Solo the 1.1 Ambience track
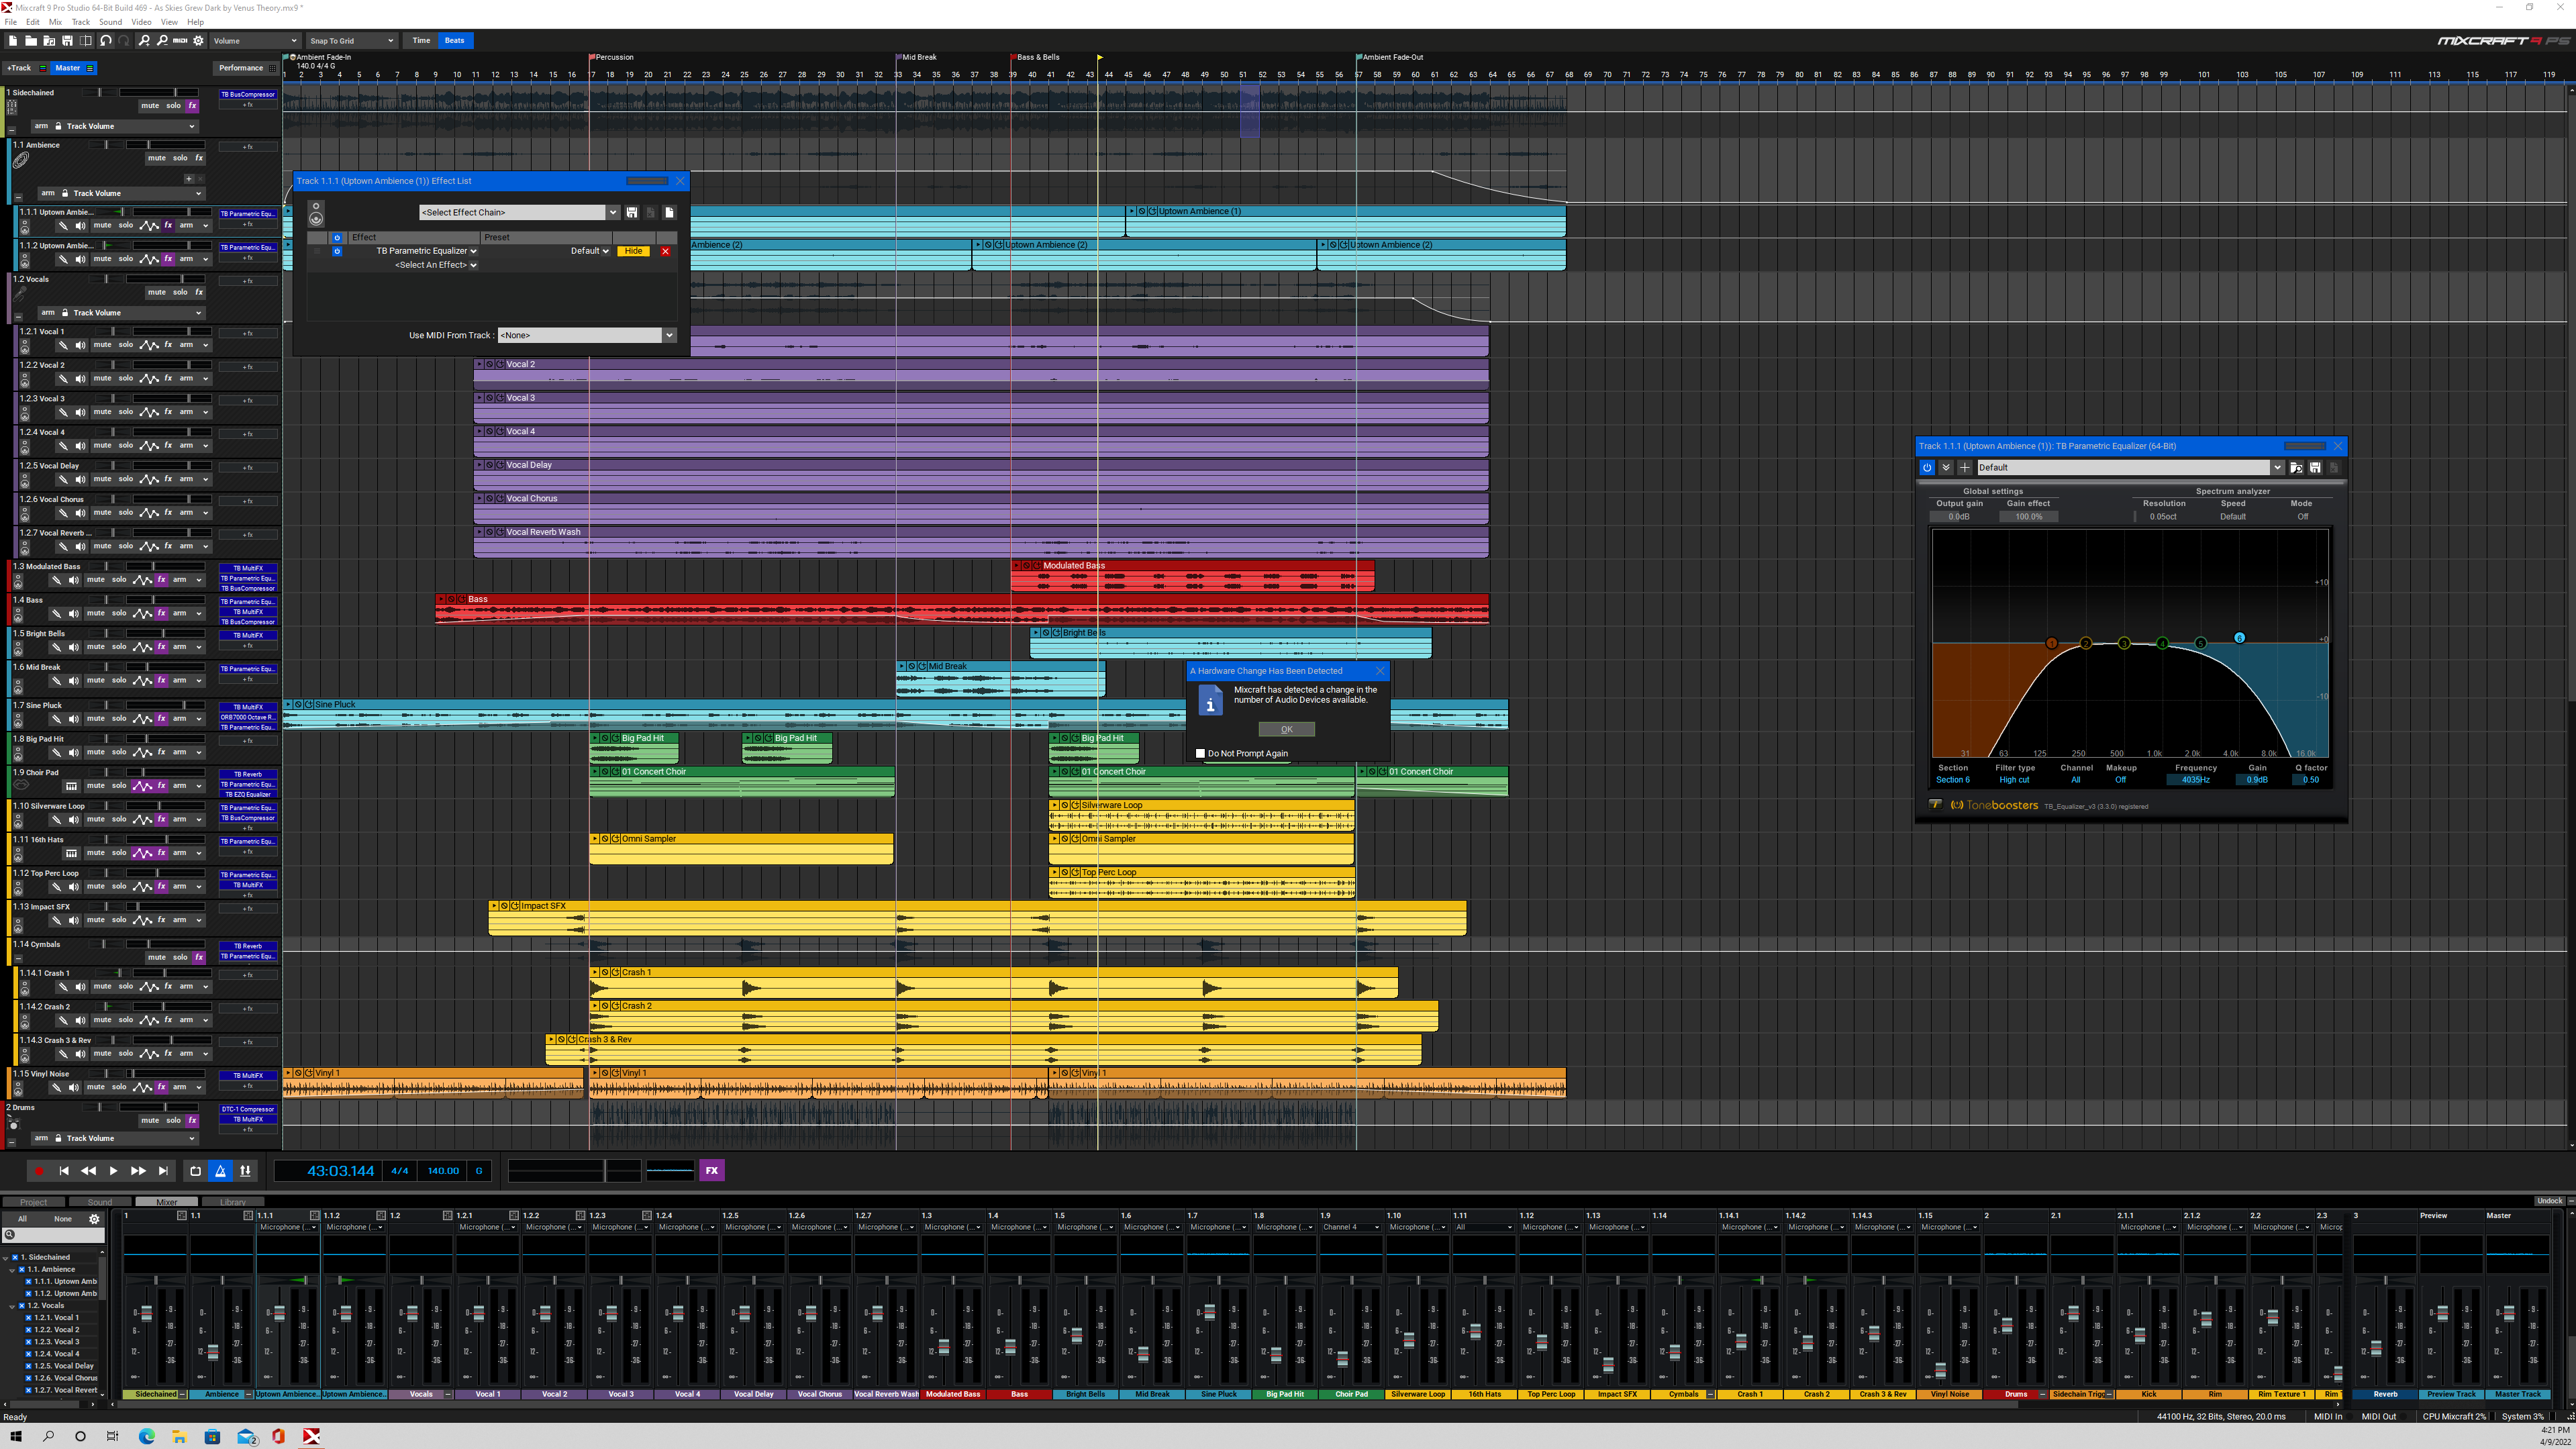Image resolution: width=2576 pixels, height=1449 pixels. point(180,158)
